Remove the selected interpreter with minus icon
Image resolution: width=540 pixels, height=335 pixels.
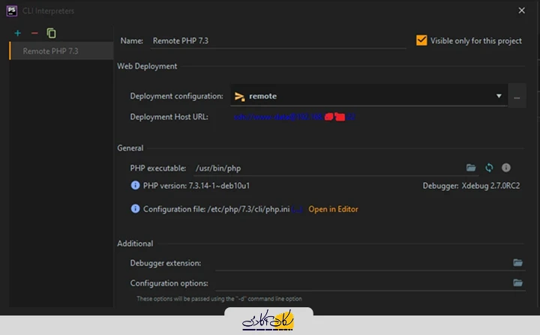34,33
